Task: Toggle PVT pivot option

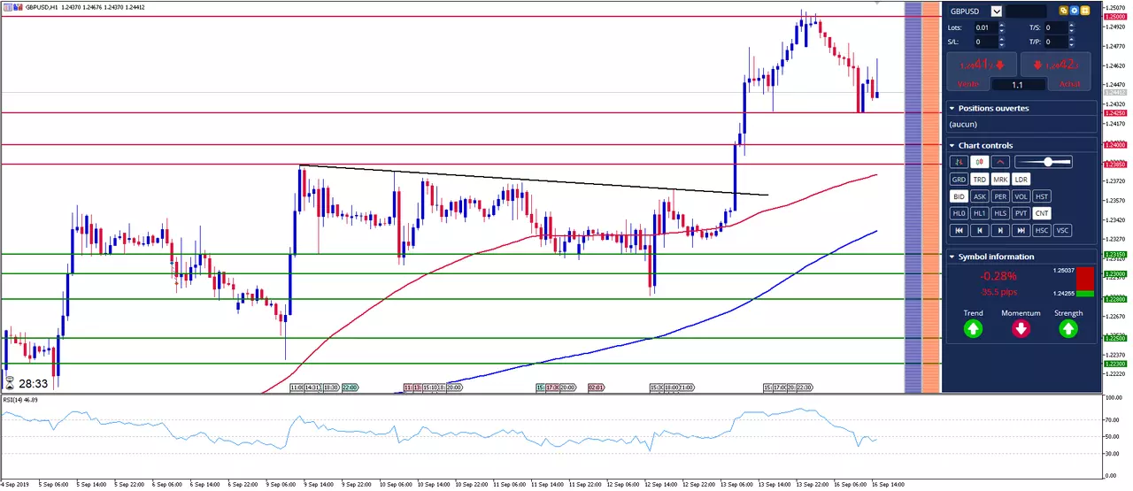Action: coord(1021,213)
